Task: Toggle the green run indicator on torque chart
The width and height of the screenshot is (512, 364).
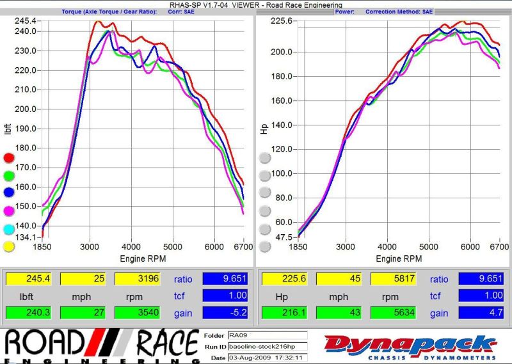Action: pos(9,175)
